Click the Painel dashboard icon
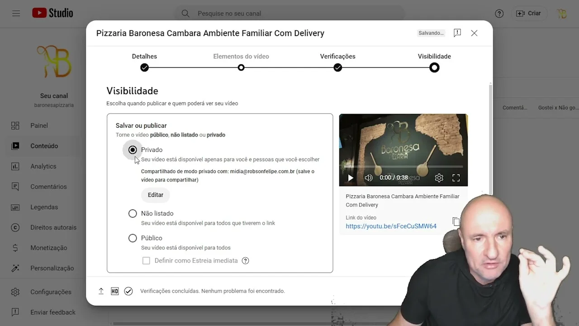Screen dimensions: 579x326 pyautogui.click(x=15, y=125)
